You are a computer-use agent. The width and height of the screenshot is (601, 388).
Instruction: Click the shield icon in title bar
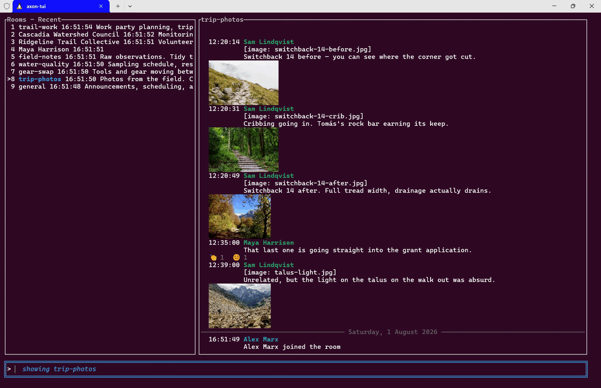[7, 6]
